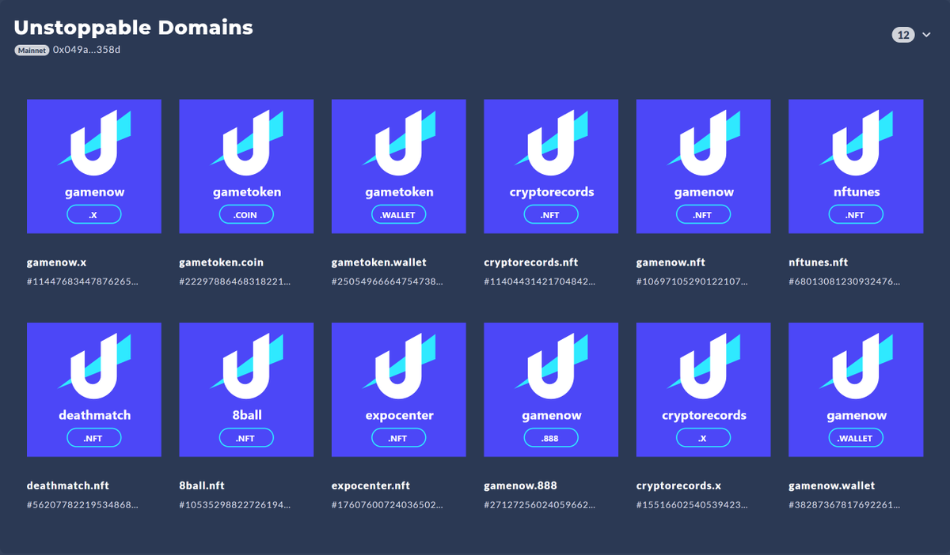Click token ID #10535298822726194...
This screenshot has width=950, height=555.
[235, 504]
